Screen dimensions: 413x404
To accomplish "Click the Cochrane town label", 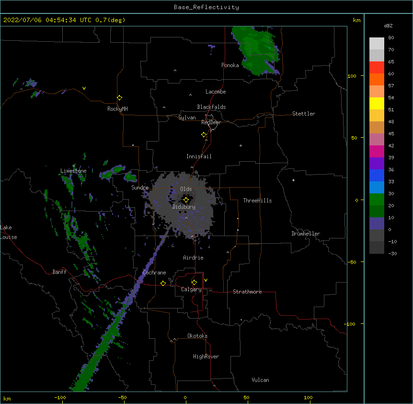I will tap(154, 273).
